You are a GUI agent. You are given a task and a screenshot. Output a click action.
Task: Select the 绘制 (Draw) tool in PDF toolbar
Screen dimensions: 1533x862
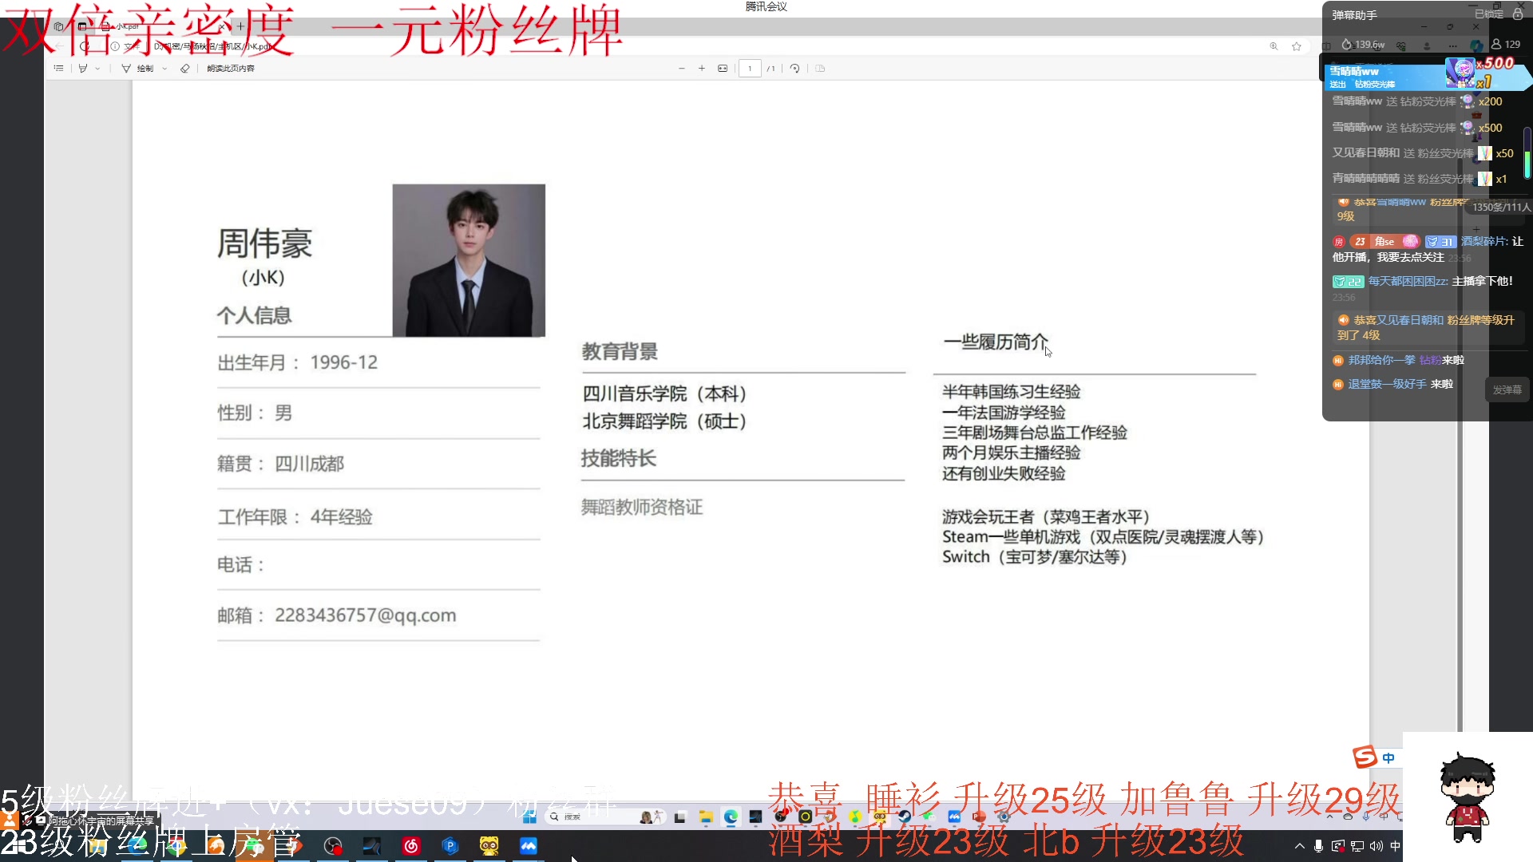[x=145, y=68]
